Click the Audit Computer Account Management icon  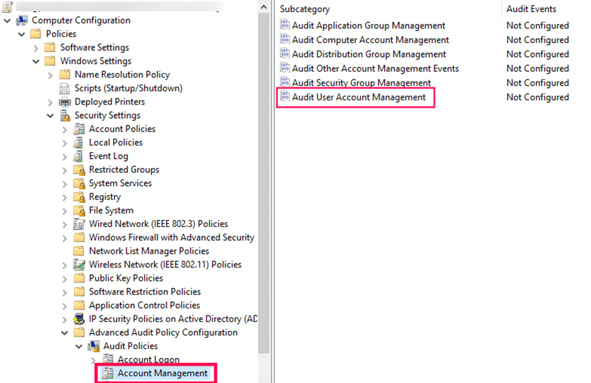click(x=285, y=40)
